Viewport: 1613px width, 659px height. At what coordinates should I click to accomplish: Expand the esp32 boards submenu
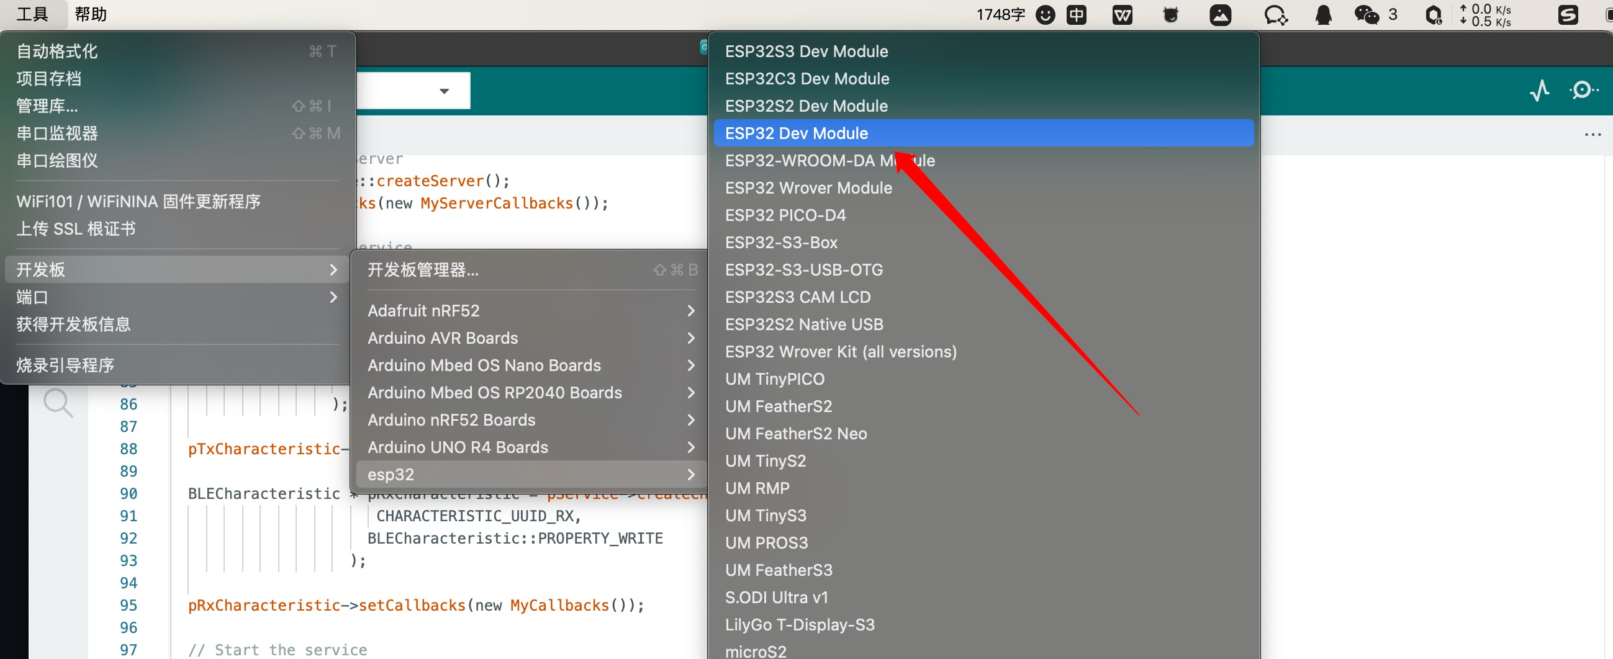point(531,474)
